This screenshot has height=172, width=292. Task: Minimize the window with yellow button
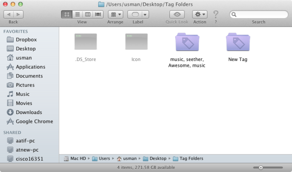tap(13, 4)
